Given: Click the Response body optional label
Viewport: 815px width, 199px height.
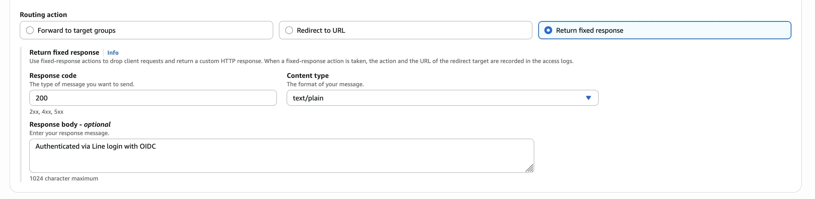Looking at the screenshot, I should click(x=70, y=124).
